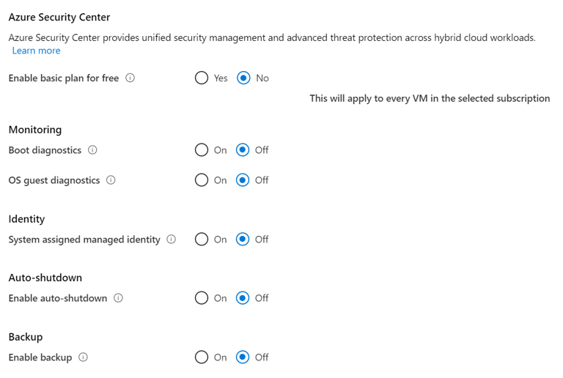
Task: Enable System assigned managed identity On
Action: coord(202,240)
